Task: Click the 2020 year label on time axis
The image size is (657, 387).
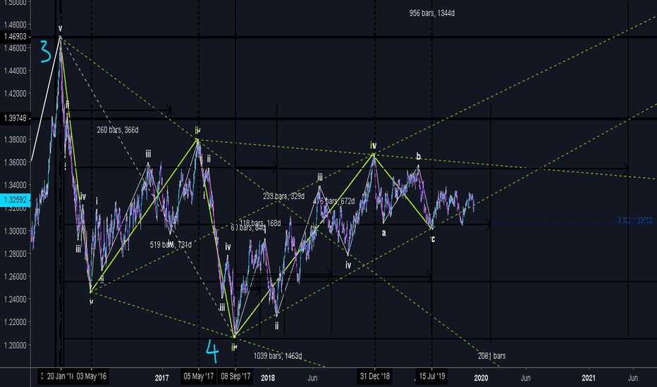Action: tap(481, 378)
